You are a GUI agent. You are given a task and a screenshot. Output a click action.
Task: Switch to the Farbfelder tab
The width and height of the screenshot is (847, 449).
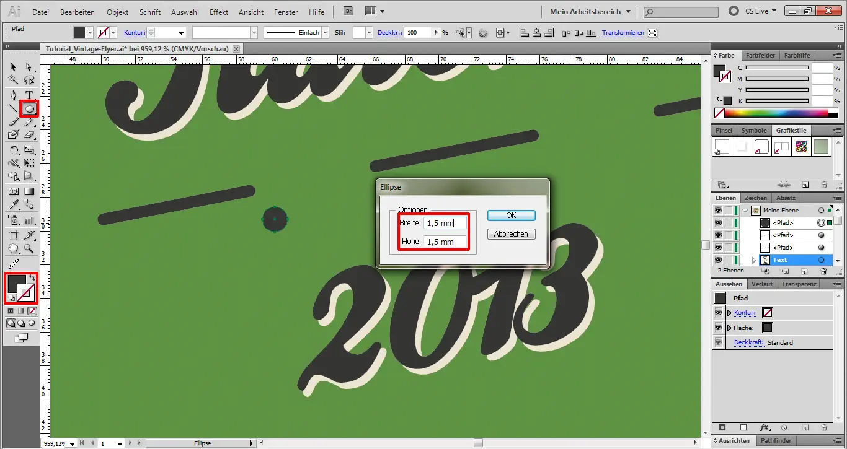[759, 56]
